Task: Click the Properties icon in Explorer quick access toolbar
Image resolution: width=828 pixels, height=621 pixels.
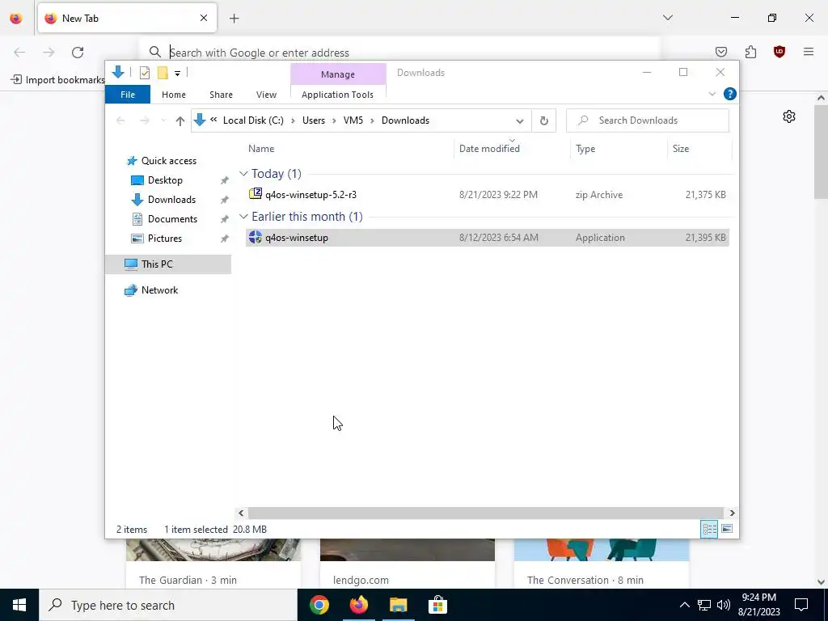Action: pyautogui.click(x=144, y=73)
